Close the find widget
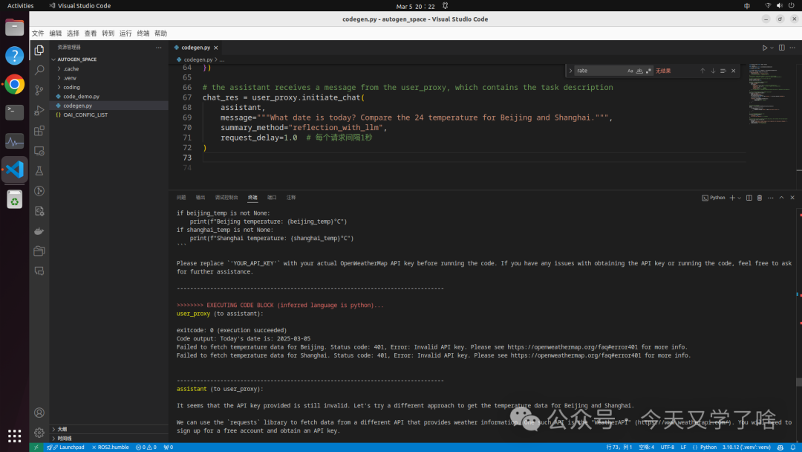The image size is (802, 452). [734, 71]
